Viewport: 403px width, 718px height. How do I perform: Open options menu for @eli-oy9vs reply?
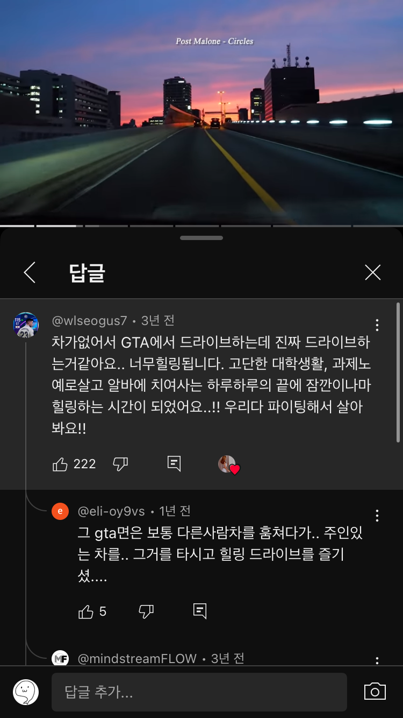click(x=377, y=516)
